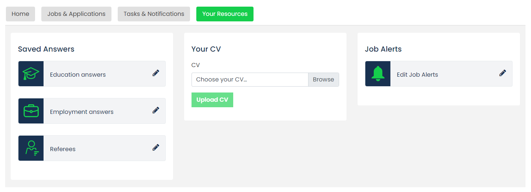Click pencil icon beside Edit Job Alerts
Image resolution: width=531 pixels, height=192 pixels.
[x=503, y=73]
